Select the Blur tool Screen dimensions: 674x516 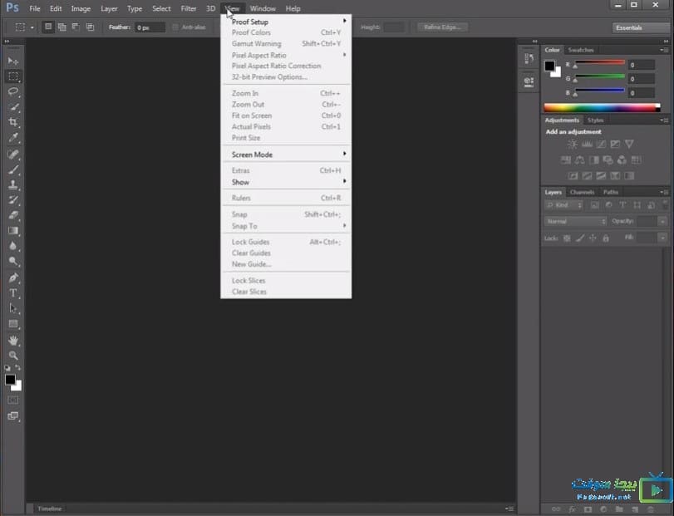coord(13,246)
